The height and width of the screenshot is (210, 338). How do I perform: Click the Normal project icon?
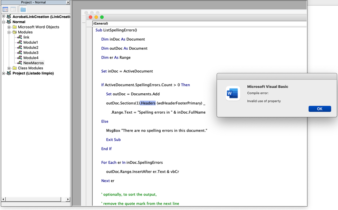pyautogui.click(x=9, y=22)
